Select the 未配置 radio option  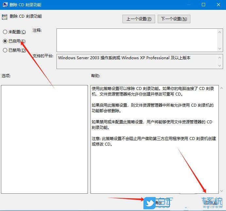pos(5,32)
